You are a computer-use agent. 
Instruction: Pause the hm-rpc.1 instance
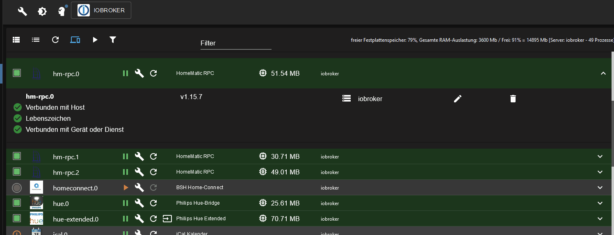126,156
